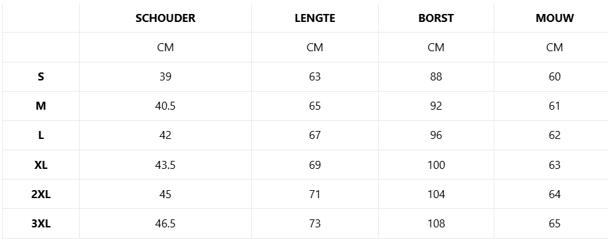Click the MOUW column header
Screen dimensions: 608x242
click(x=554, y=18)
